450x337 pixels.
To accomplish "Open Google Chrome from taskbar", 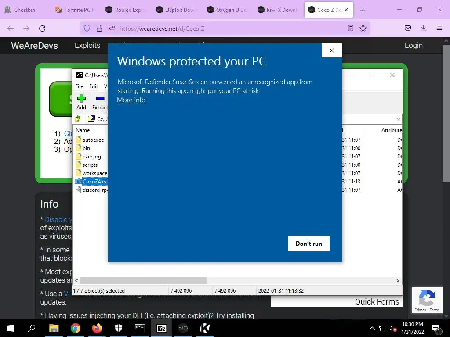I will click(76, 328).
